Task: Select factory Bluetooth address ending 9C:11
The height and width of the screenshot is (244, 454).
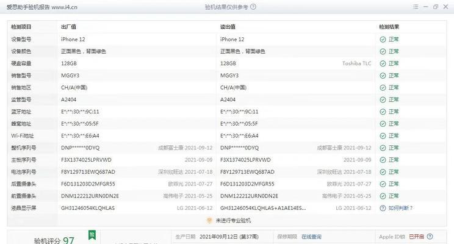Action: tap(80, 112)
